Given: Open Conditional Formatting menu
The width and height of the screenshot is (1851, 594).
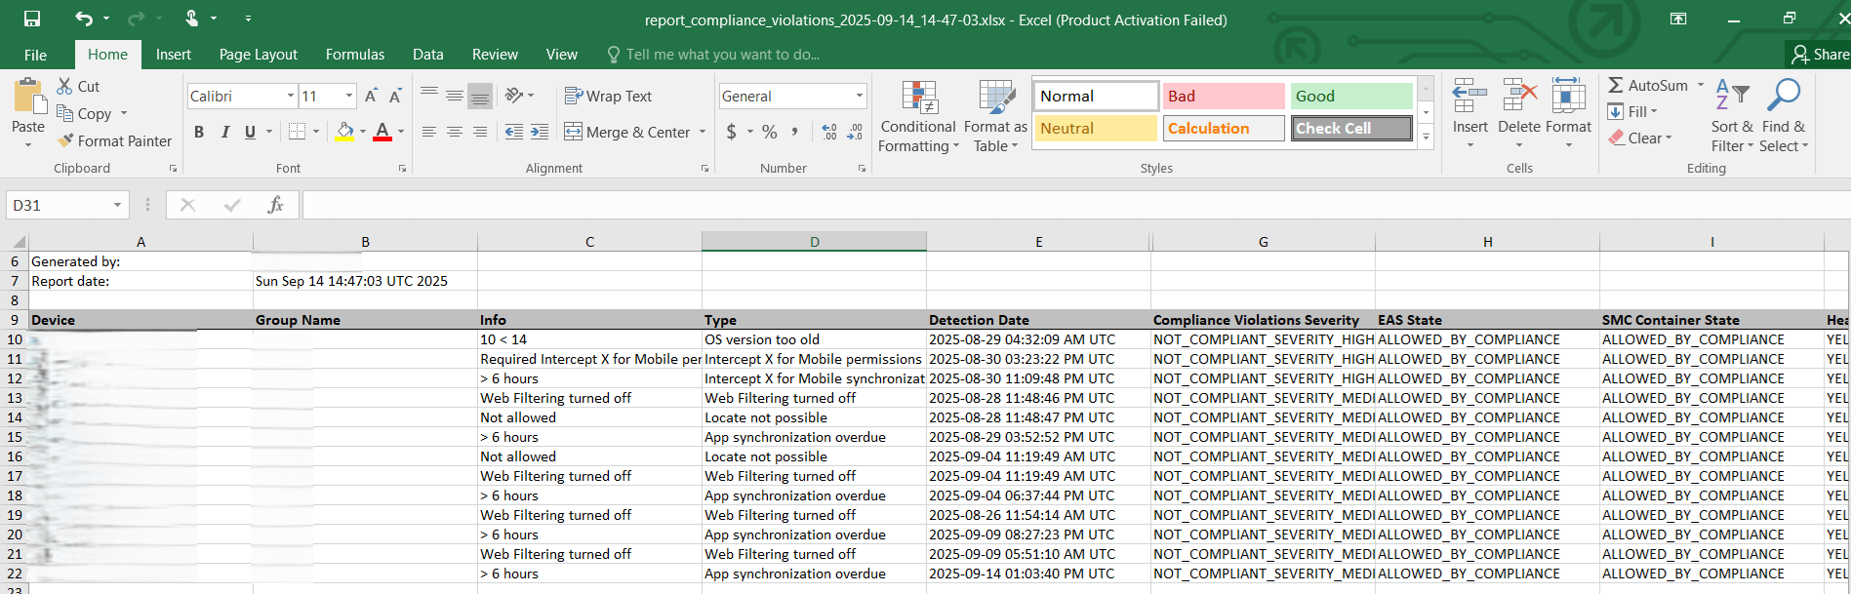Looking at the screenshot, I should click(918, 116).
